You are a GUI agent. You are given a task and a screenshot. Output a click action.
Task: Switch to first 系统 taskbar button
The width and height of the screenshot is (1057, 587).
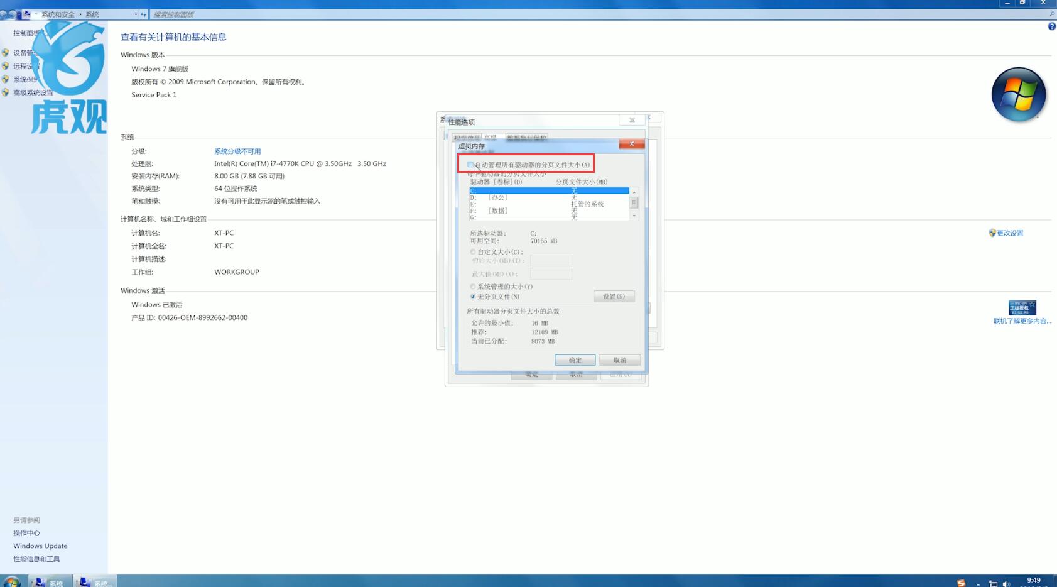click(49, 582)
